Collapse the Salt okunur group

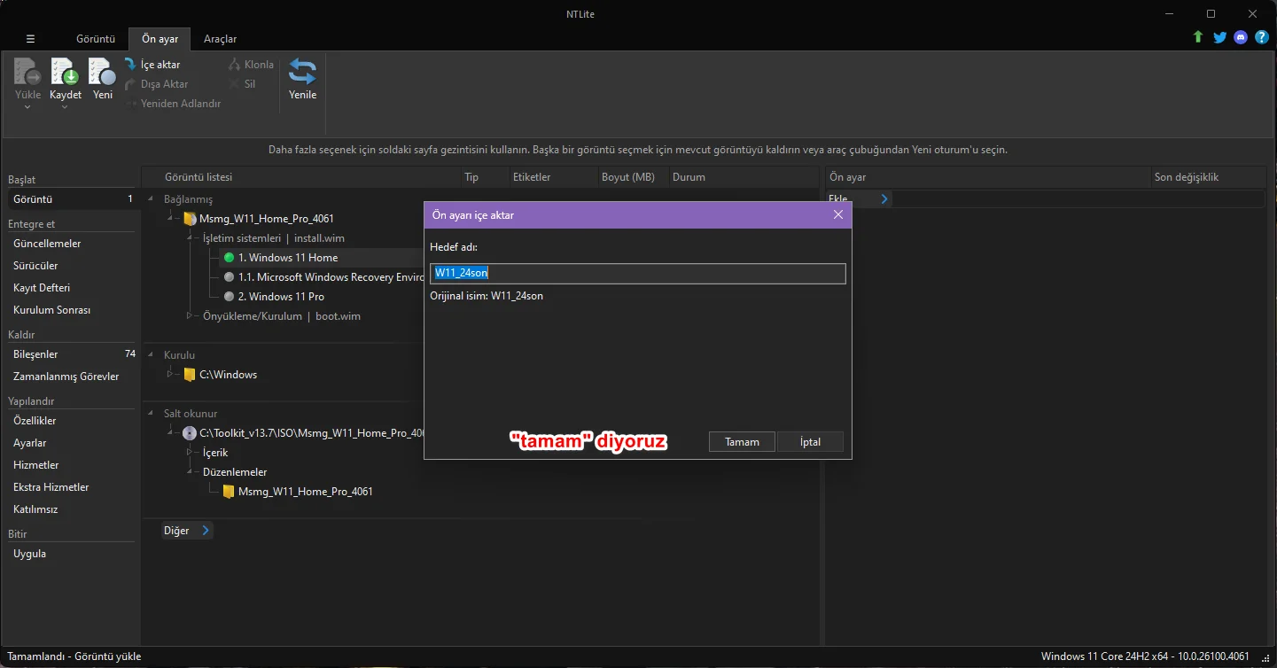click(x=151, y=414)
